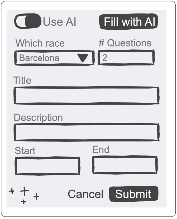This screenshot has height=219, width=177.
Task: Expand the race dropdown arrow
Action: (x=84, y=58)
